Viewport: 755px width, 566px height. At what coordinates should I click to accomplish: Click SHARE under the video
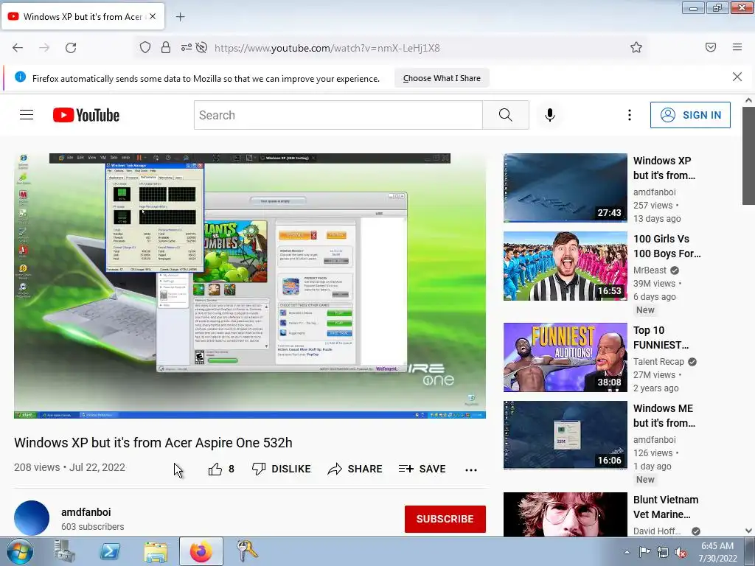tap(355, 469)
